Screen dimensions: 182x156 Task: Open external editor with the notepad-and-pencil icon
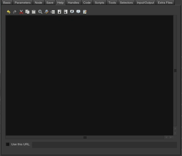coord(85,12)
